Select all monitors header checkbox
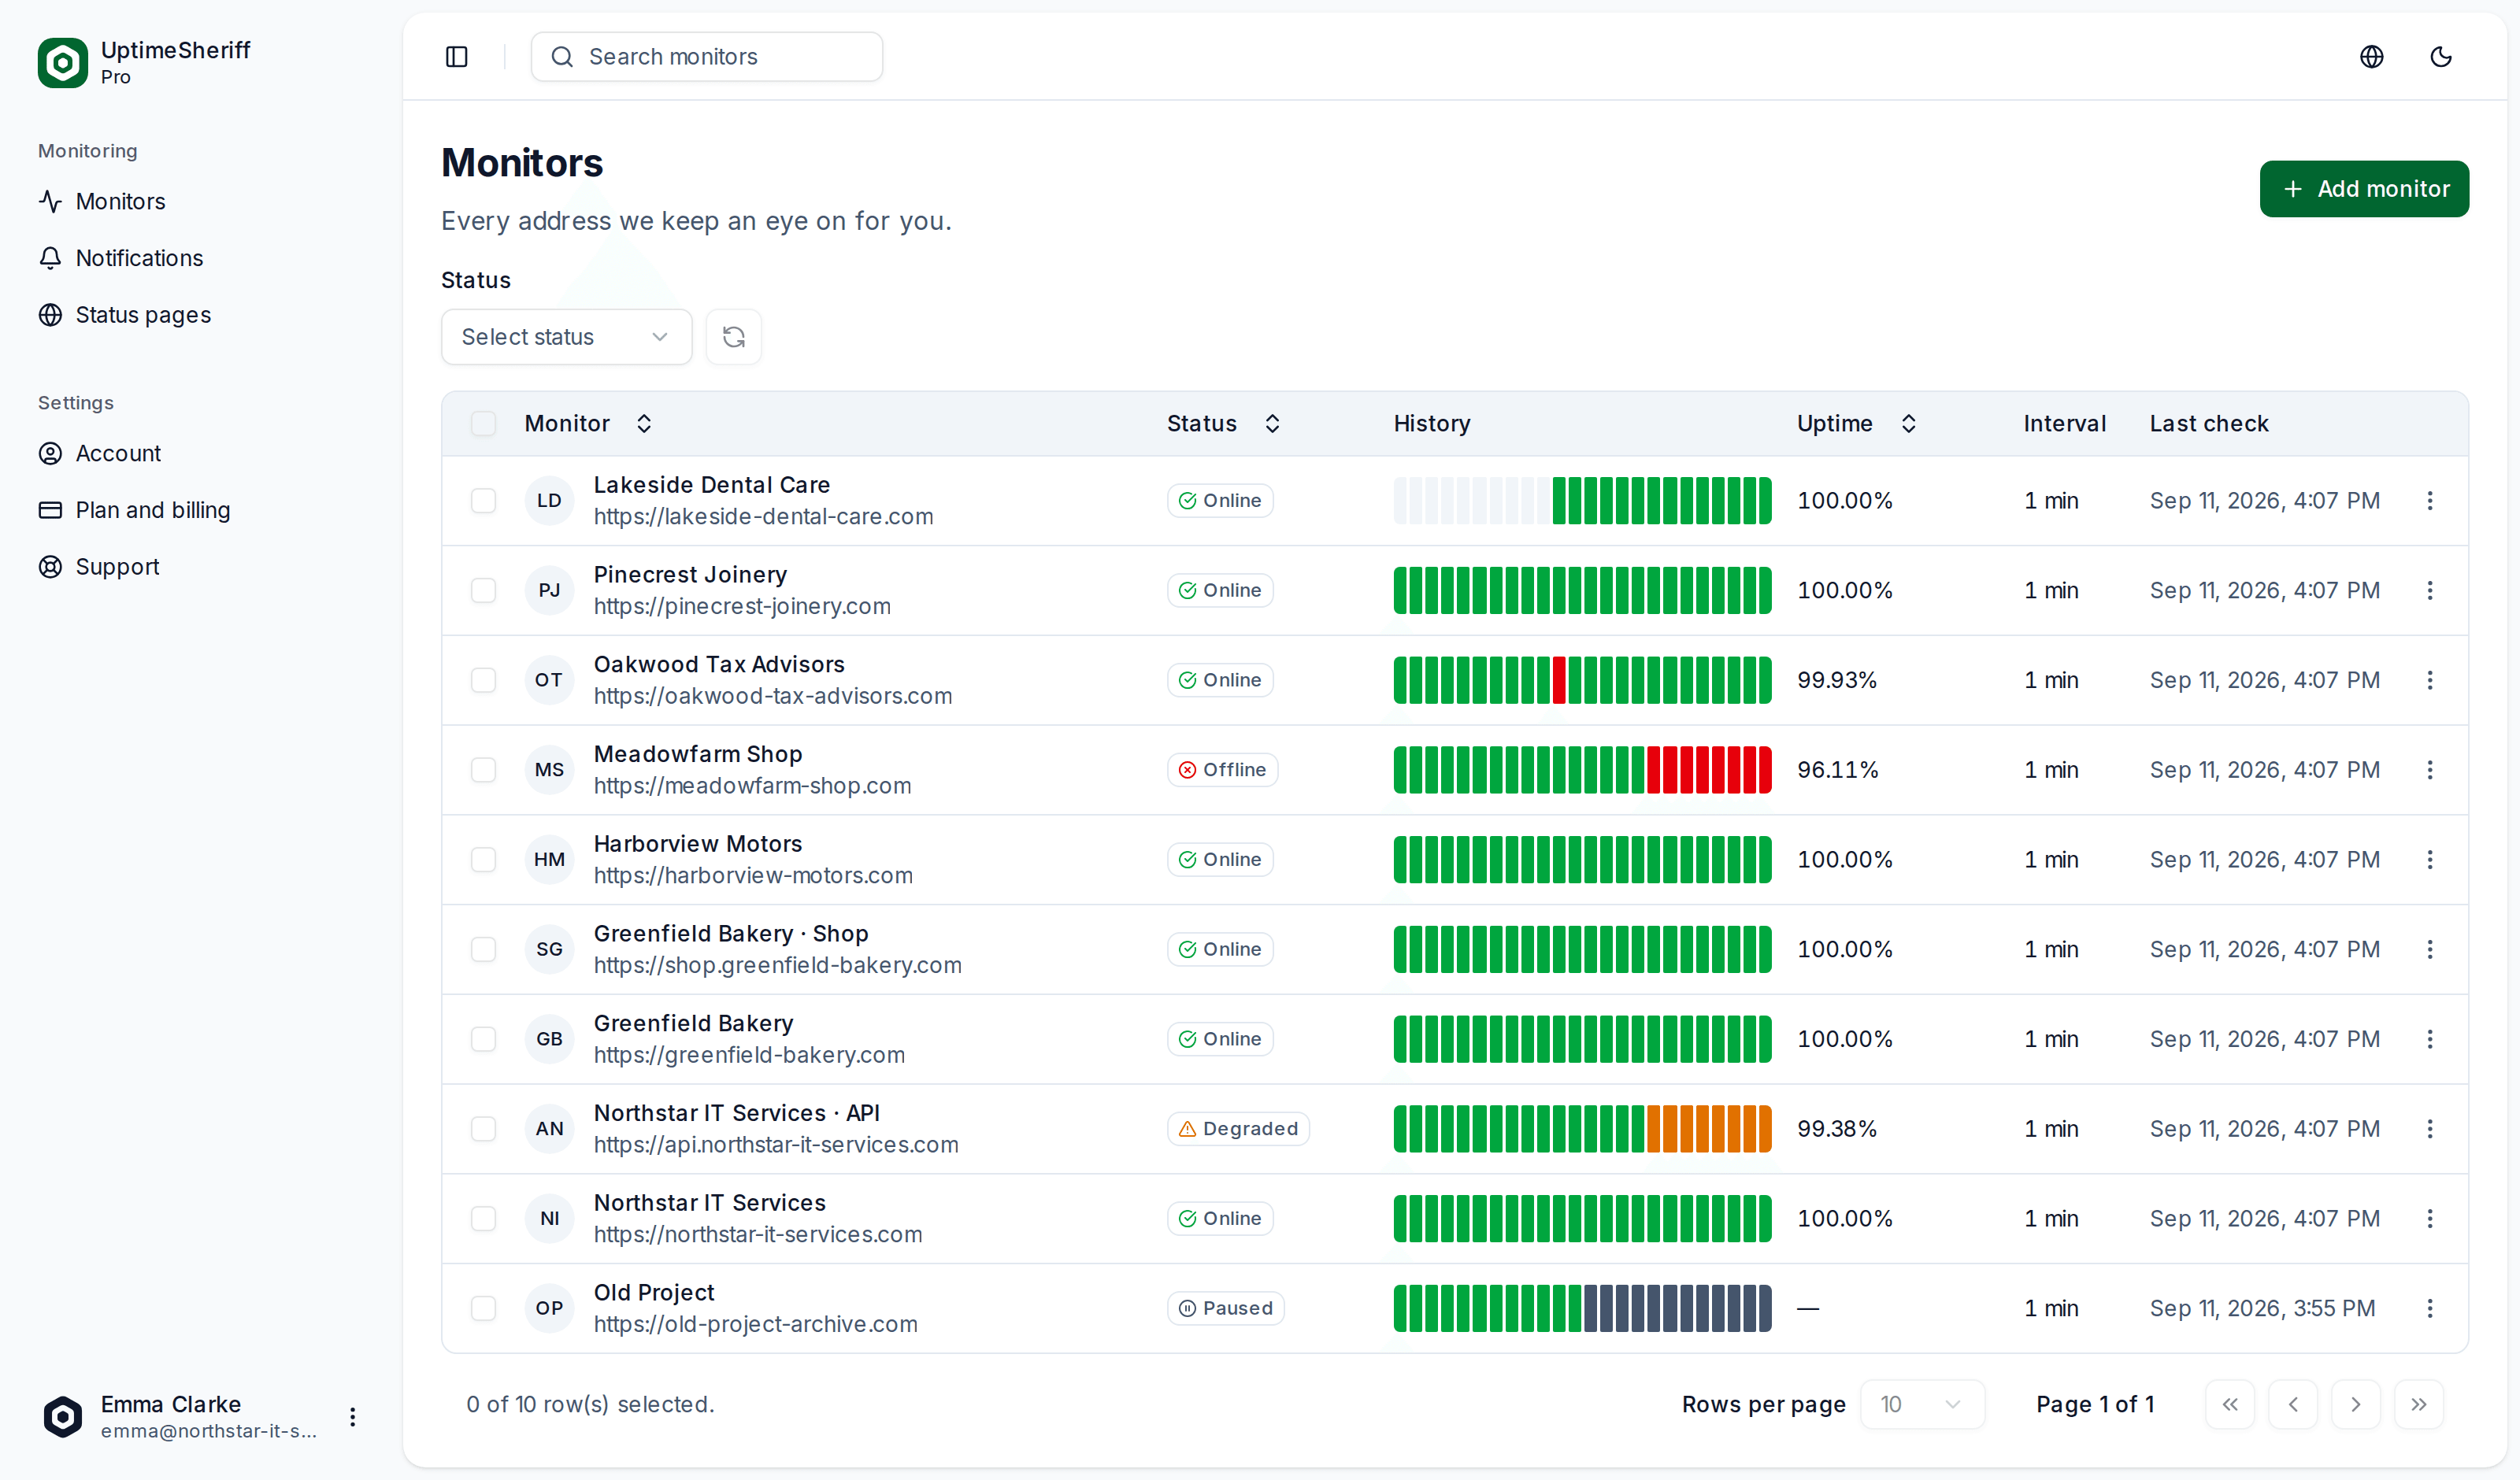 pos(483,423)
